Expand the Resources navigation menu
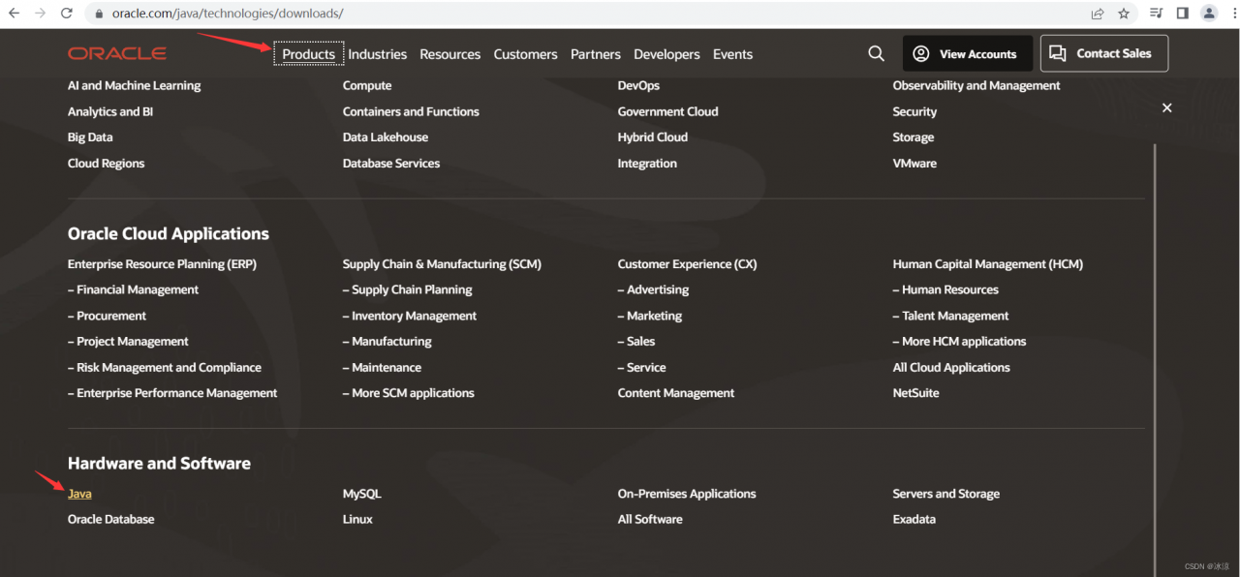 coord(449,54)
